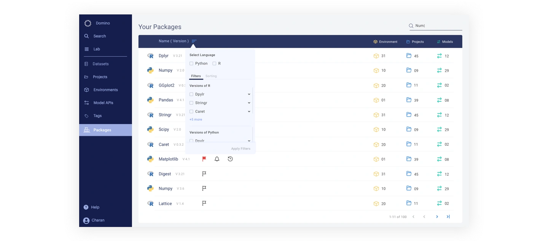Click the Python icon for Numpy V 2.0

click(150, 70)
